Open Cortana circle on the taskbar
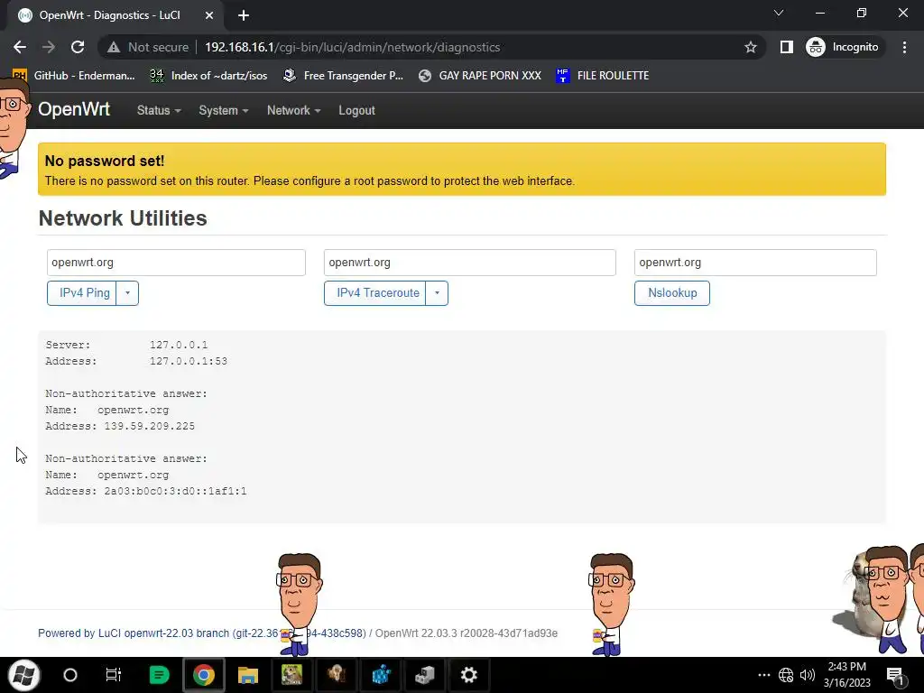The height and width of the screenshot is (693, 924). pos(70,675)
